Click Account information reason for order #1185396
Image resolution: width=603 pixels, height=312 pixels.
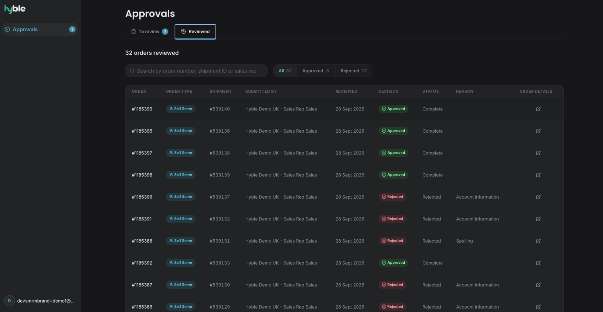(x=477, y=197)
